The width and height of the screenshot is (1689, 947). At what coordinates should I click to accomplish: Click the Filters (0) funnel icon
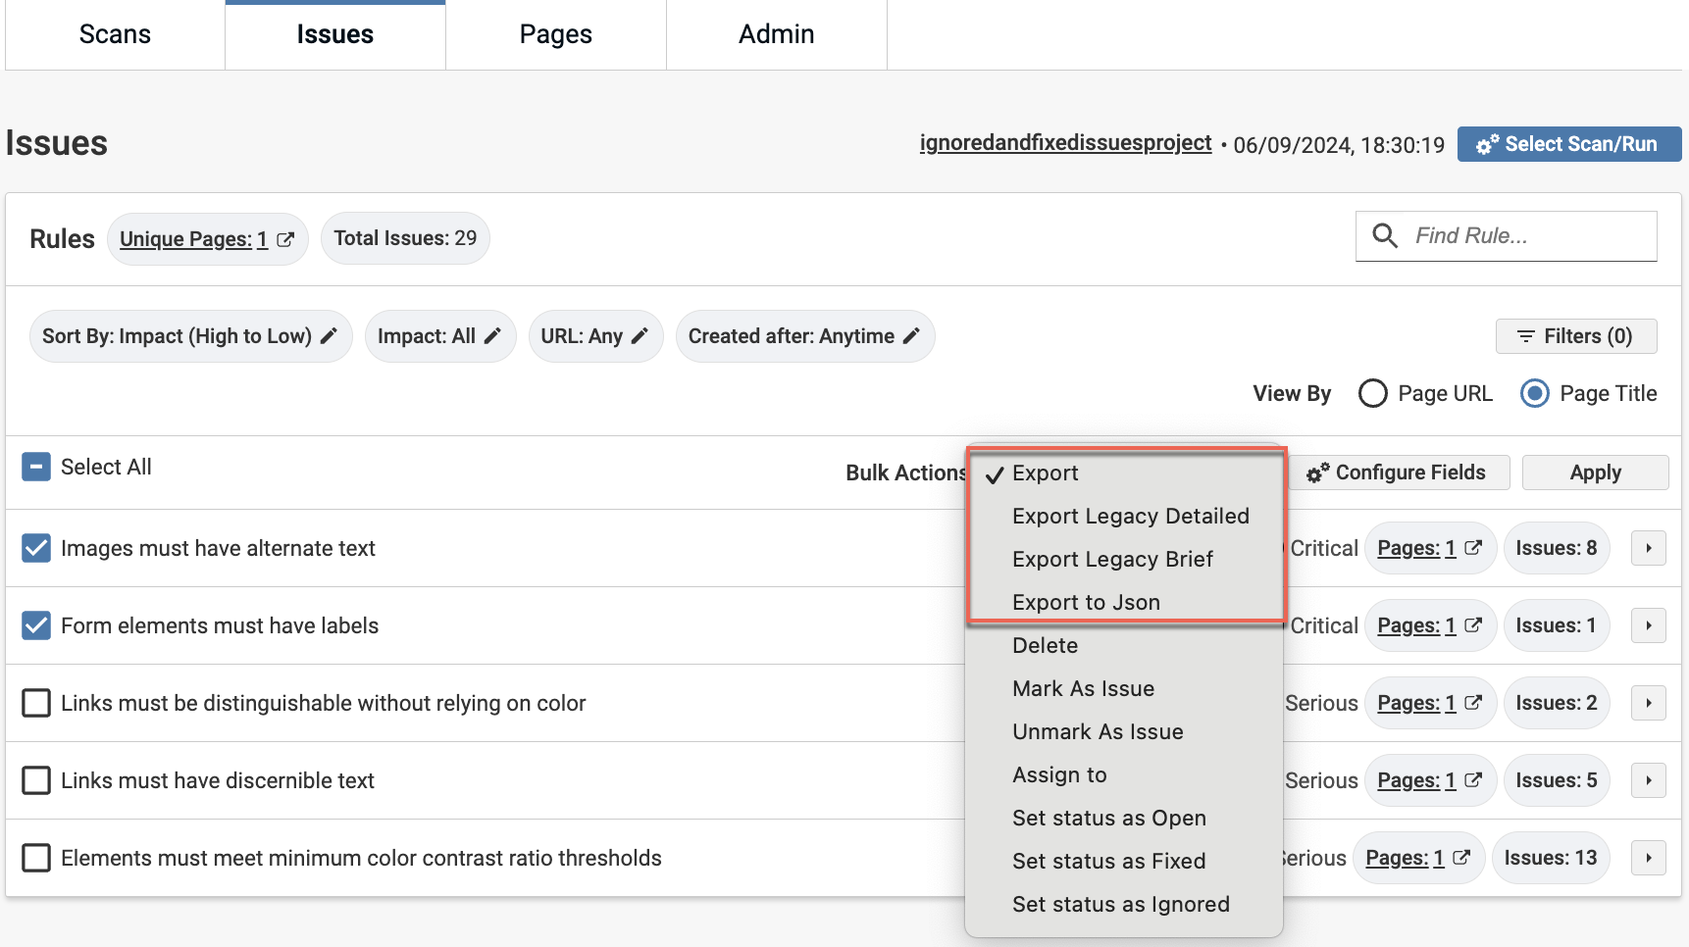[1525, 336]
